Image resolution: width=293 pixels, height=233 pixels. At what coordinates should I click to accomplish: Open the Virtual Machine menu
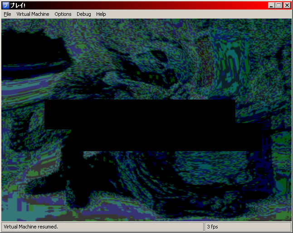[x=33, y=14]
